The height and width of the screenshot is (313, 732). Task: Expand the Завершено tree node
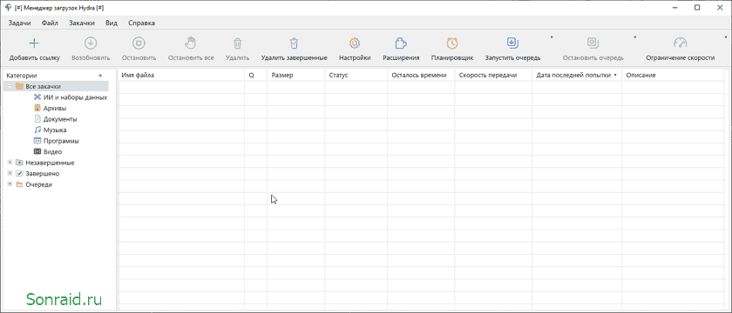(10, 173)
